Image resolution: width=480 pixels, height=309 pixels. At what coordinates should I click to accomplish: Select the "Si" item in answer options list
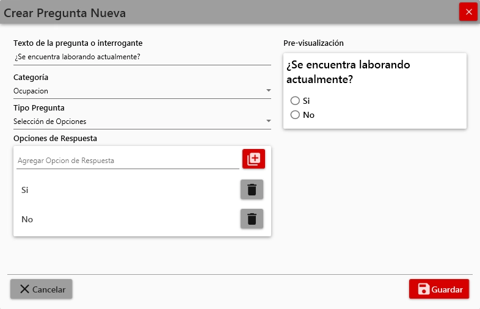[25, 190]
